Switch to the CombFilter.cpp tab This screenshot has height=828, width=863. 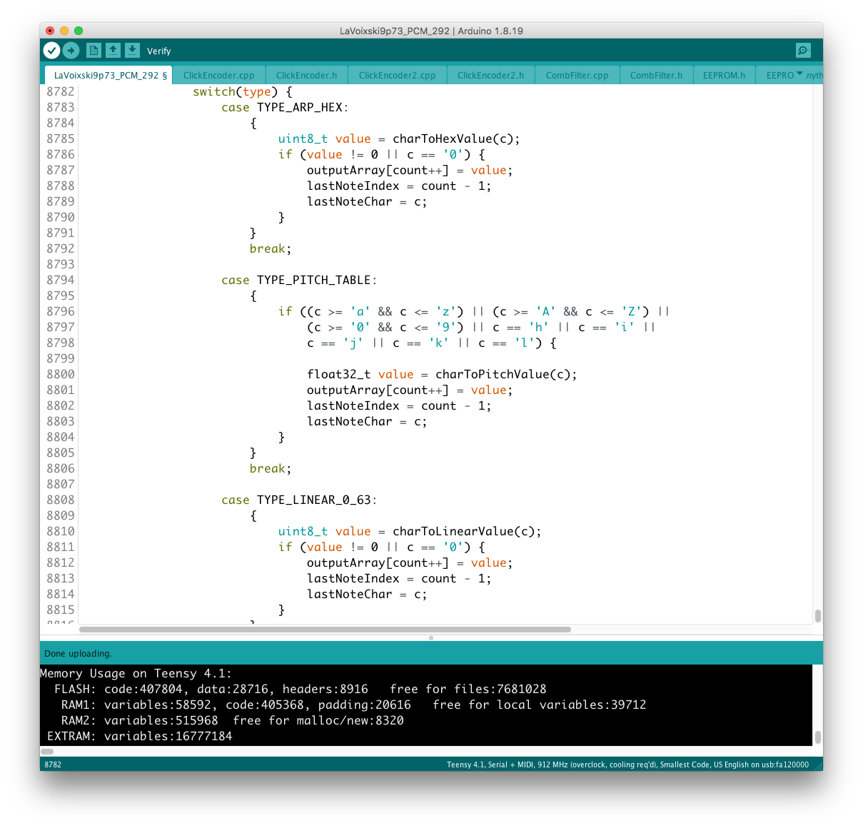point(577,75)
